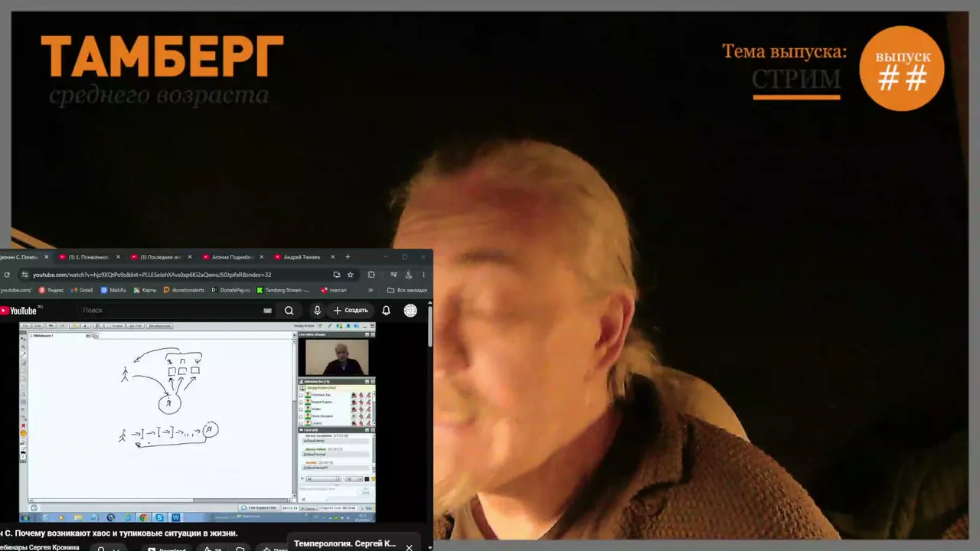
Task: Open a new browser tab
Action: coord(348,257)
